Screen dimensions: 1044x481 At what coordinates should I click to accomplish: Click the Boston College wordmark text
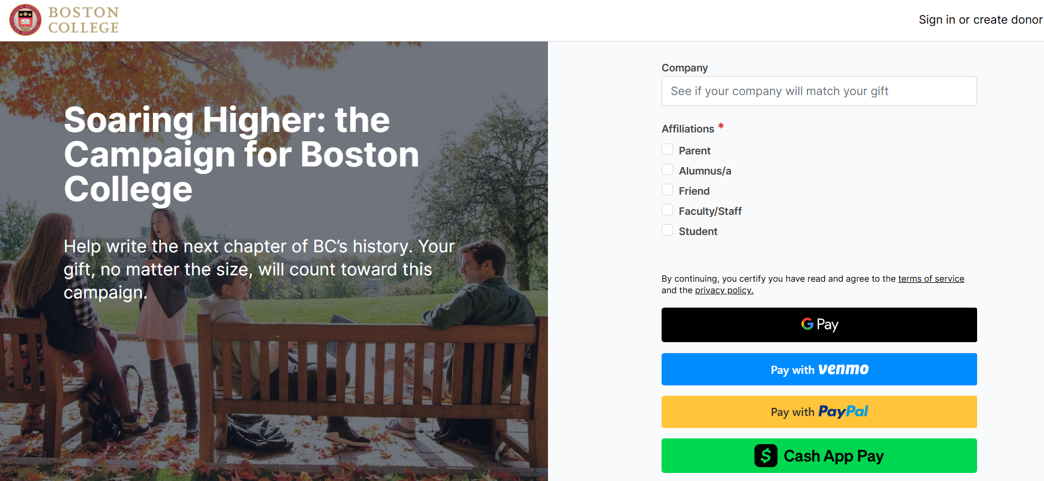[84, 20]
